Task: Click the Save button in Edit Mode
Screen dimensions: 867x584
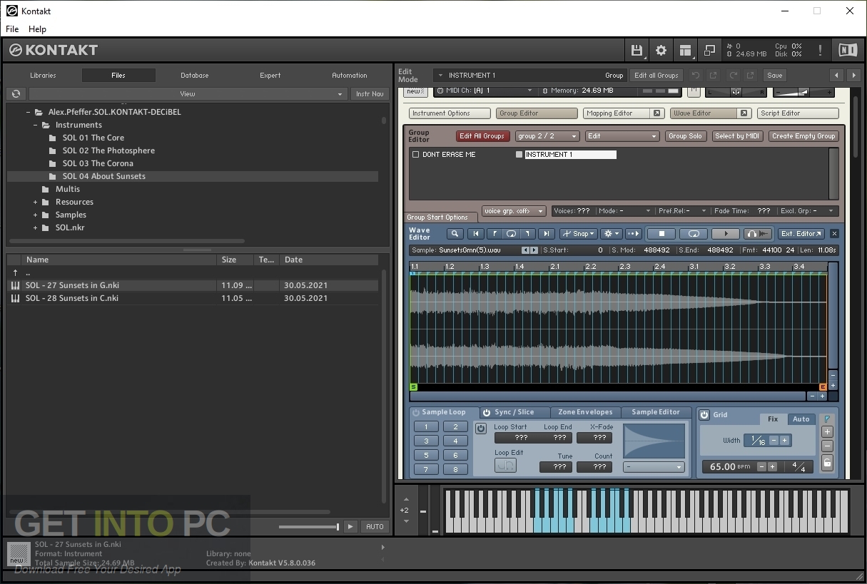Action: tap(775, 75)
